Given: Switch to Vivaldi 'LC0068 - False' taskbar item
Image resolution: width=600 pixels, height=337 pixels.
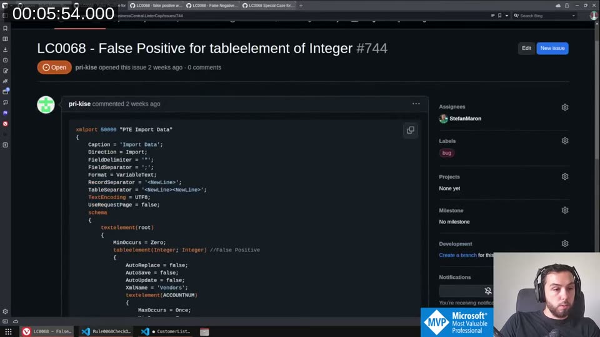Looking at the screenshot, I should 48,331.
